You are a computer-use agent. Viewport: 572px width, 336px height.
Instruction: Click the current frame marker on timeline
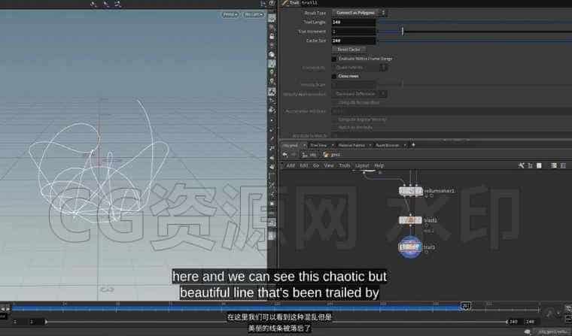click(465, 306)
